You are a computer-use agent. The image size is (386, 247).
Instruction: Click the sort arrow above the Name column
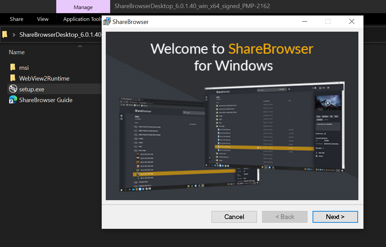coord(80,46)
